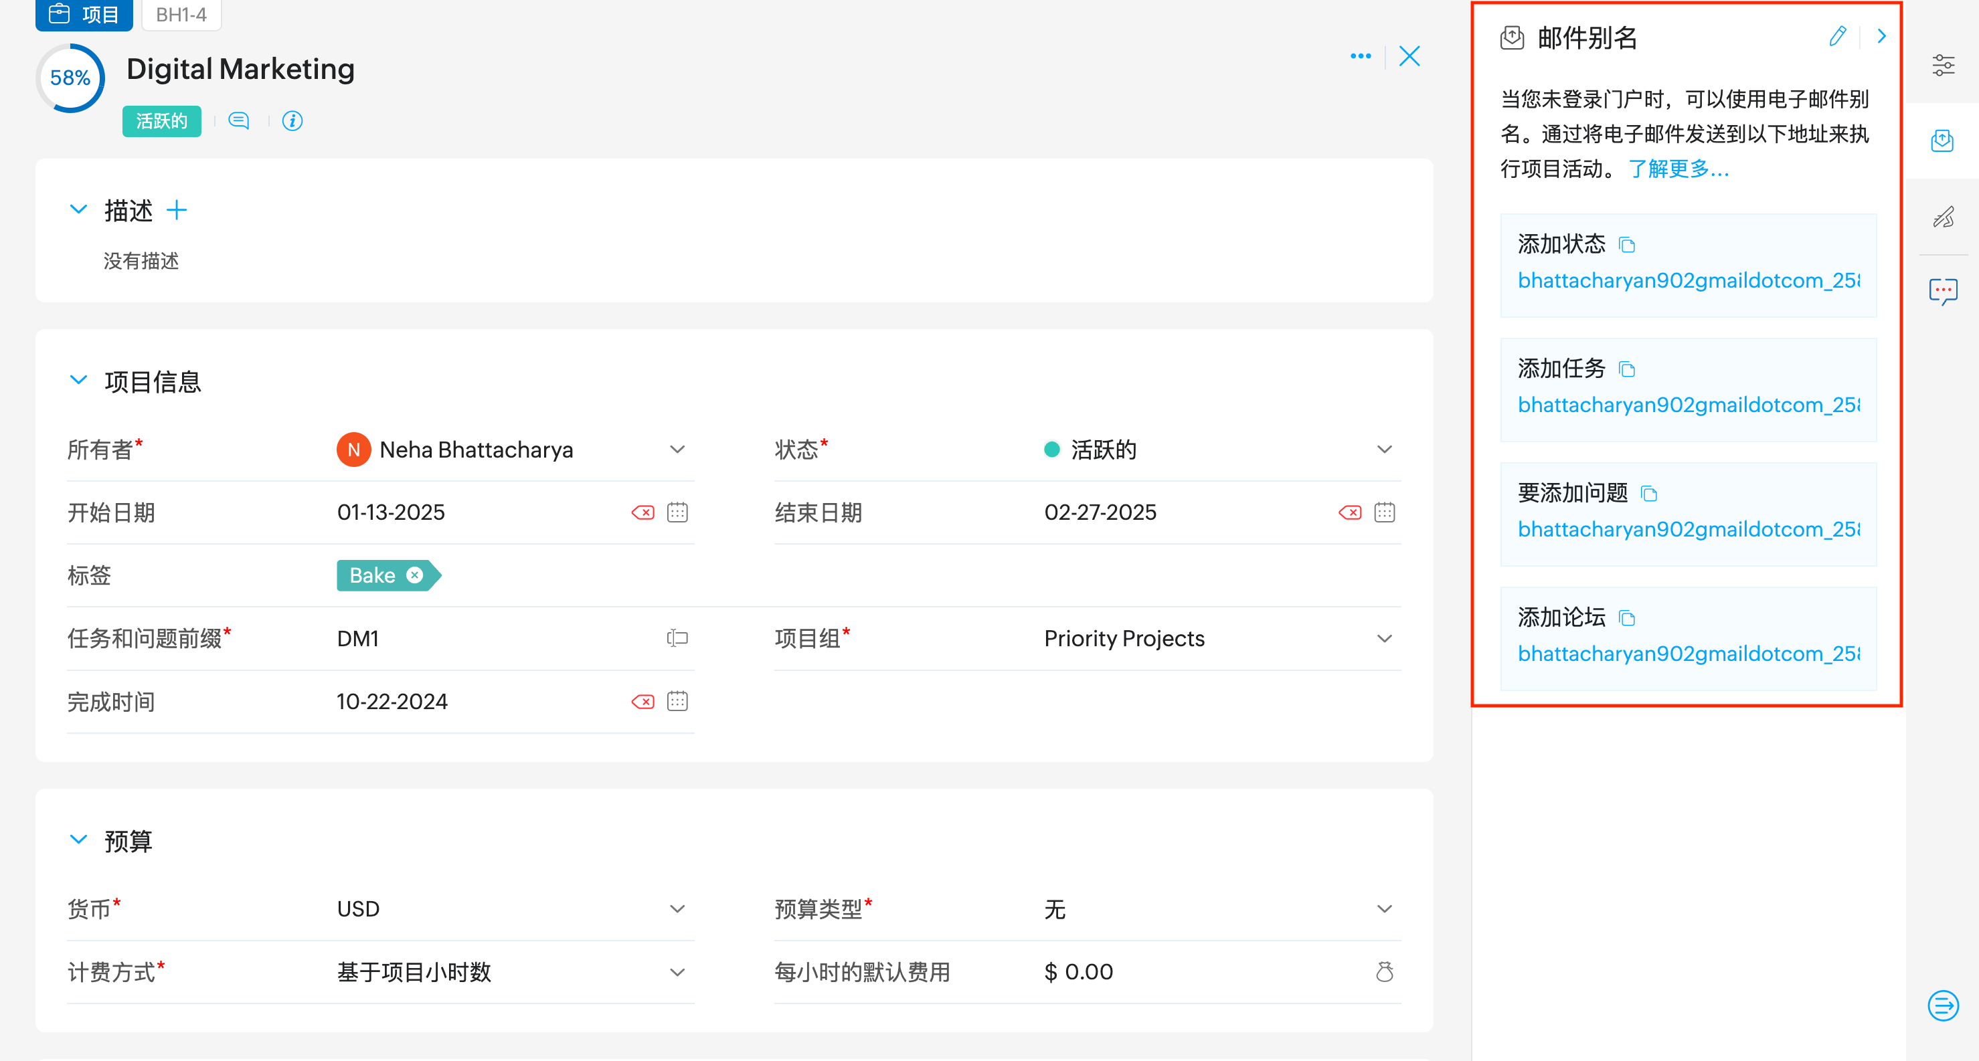Click the pencil edit icon in 邮件别名 panel
The image size is (1979, 1061).
[1837, 36]
